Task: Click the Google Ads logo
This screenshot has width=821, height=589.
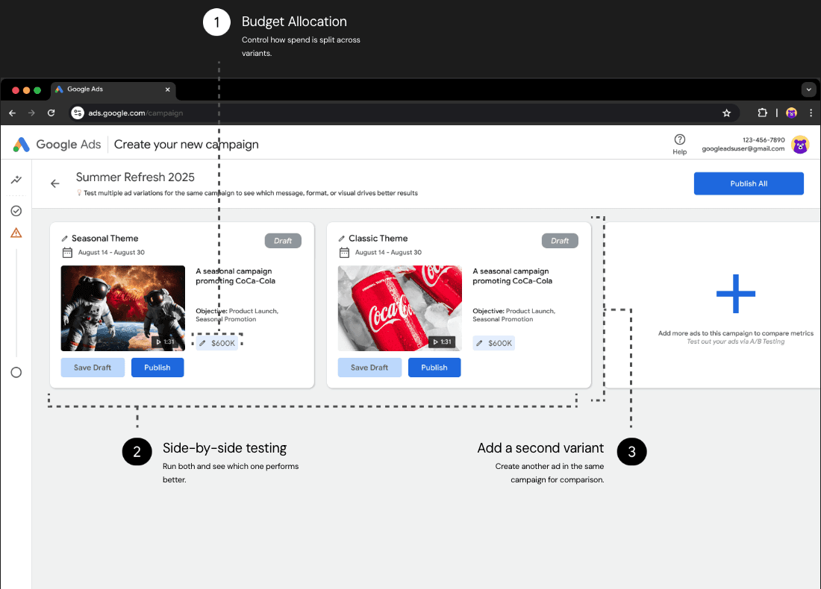Action: tap(57, 145)
